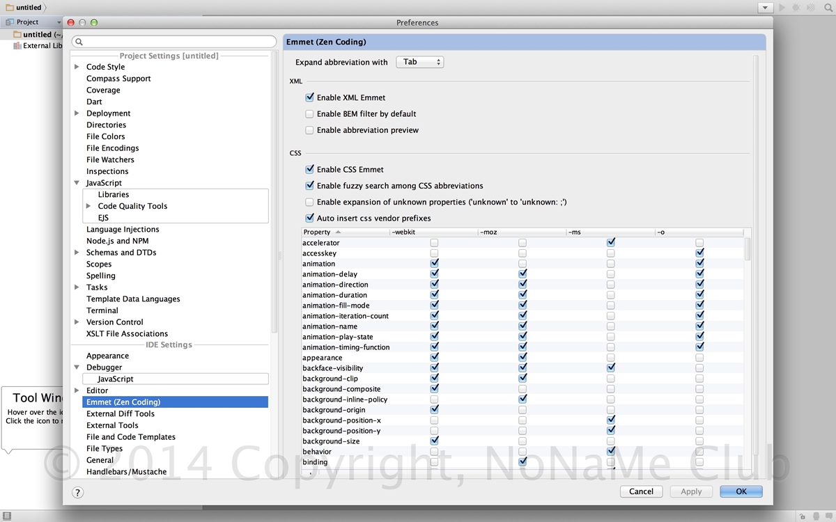Click the notifications balloon icon in status bar
The height and width of the screenshot is (522, 836).
pyautogui.click(x=829, y=516)
